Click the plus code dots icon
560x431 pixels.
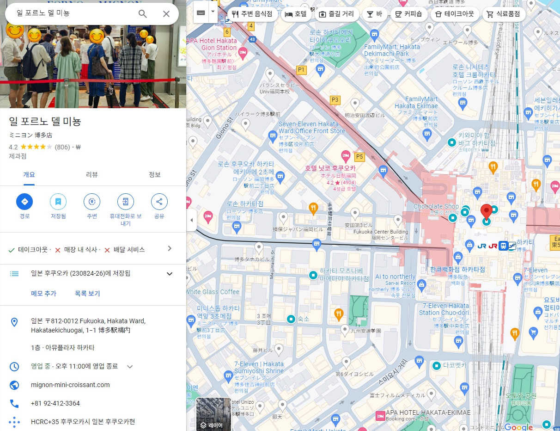(x=14, y=422)
